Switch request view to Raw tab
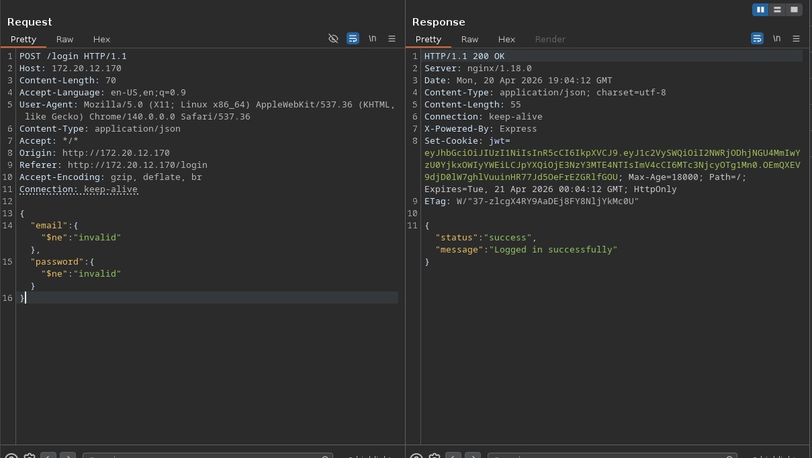This screenshot has height=458, width=812. (x=65, y=40)
